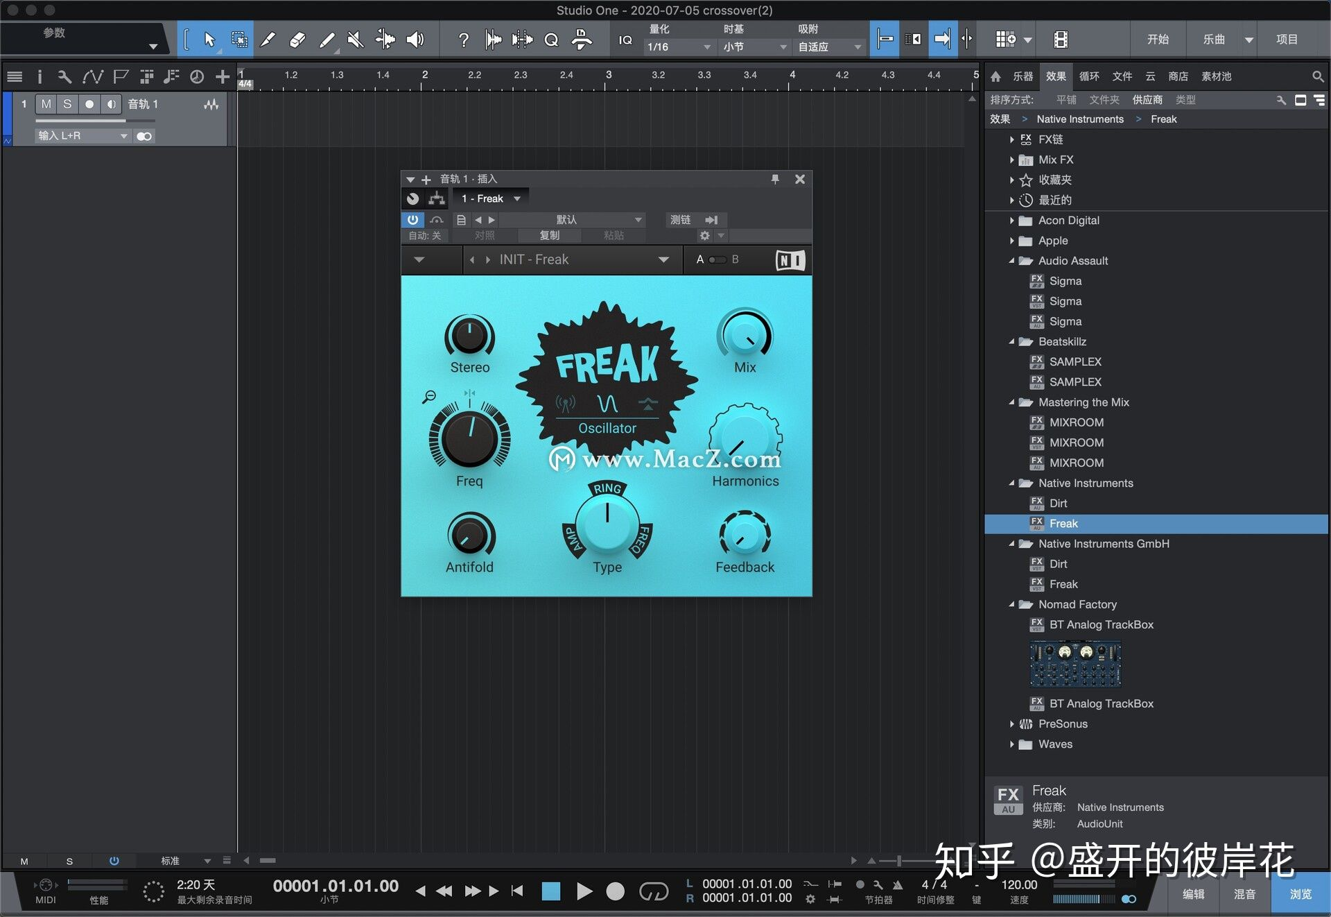
Task: Show automation with curve icon
Action: pos(92,76)
